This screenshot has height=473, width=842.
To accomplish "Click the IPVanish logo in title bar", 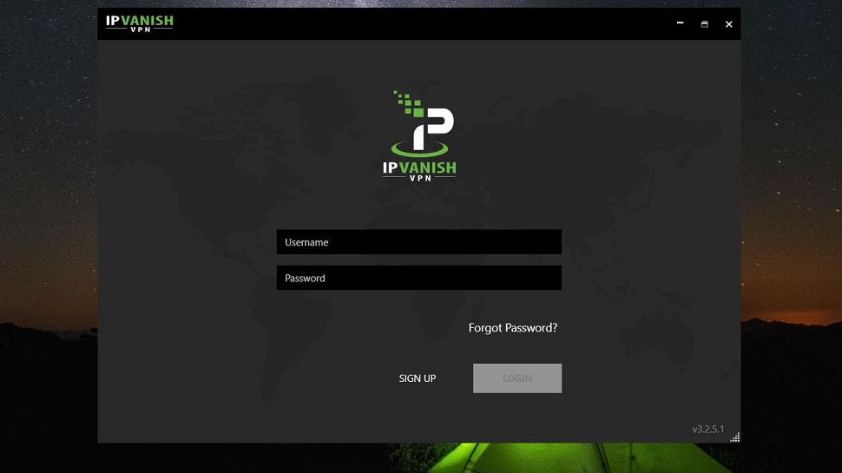I will (140, 23).
